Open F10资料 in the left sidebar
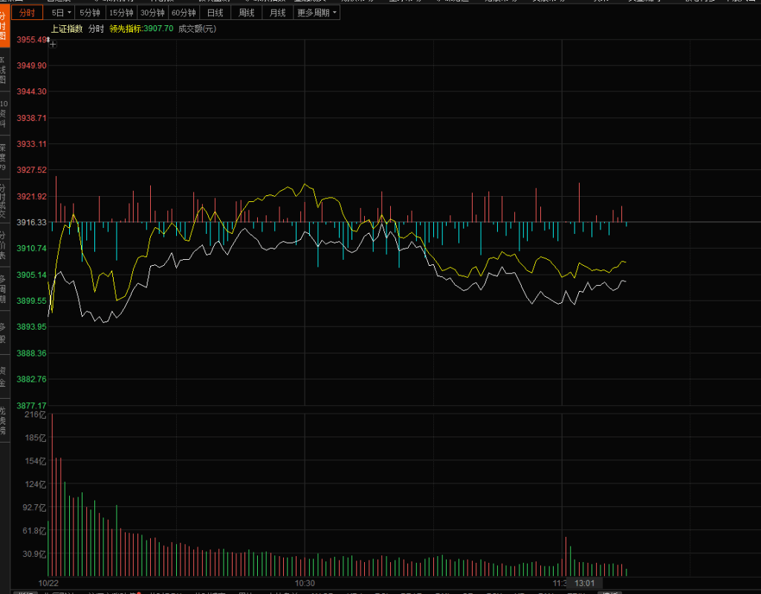The width and height of the screenshot is (761, 594). pyautogui.click(x=4, y=114)
